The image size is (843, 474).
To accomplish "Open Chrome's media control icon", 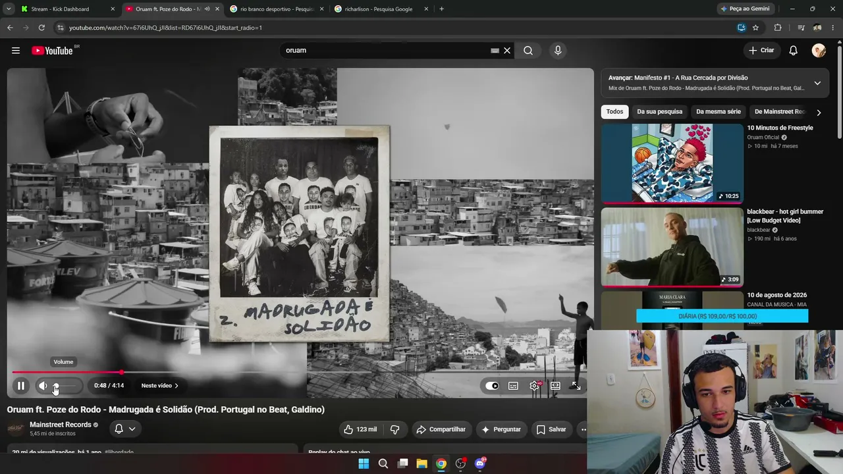I will (x=801, y=28).
